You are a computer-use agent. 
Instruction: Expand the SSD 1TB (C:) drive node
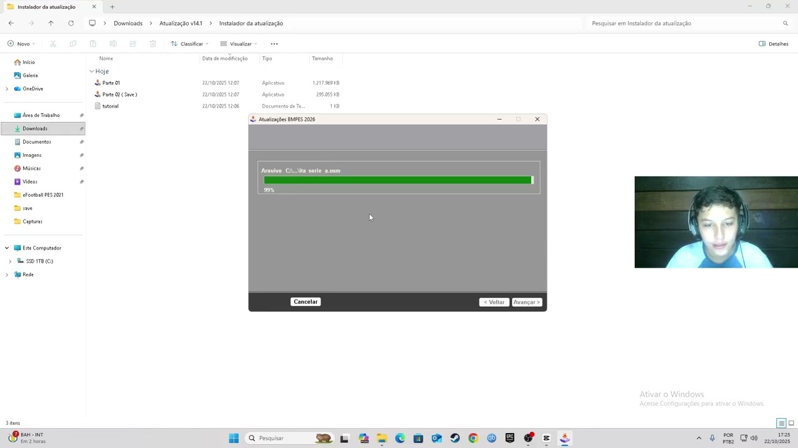pos(10,261)
